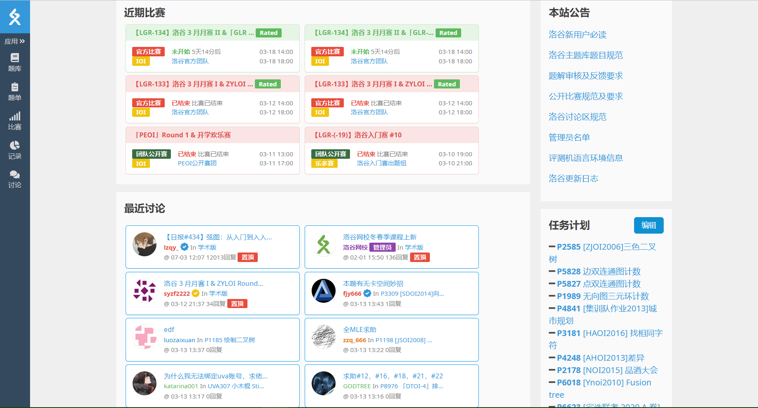
Task: Open the 讨论 discussion chat icon
Action: [x=15, y=179]
